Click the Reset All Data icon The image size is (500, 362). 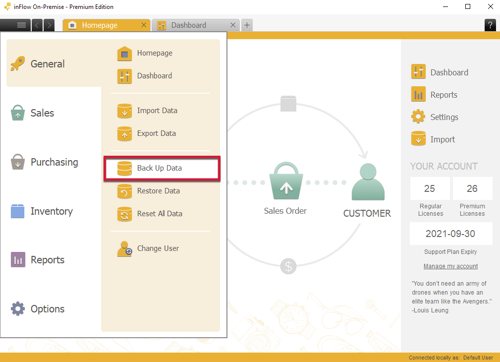(x=124, y=214)
